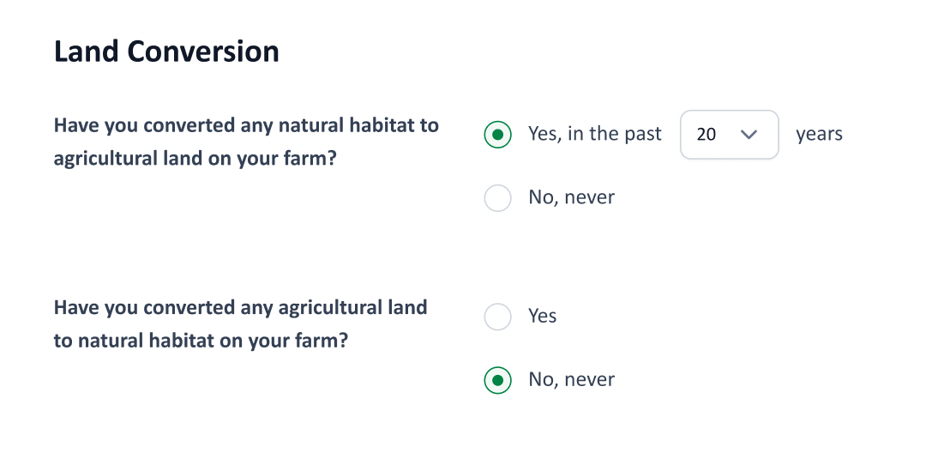Click the "to natural habitat on your farm?" line

click(x=201, y=341)
